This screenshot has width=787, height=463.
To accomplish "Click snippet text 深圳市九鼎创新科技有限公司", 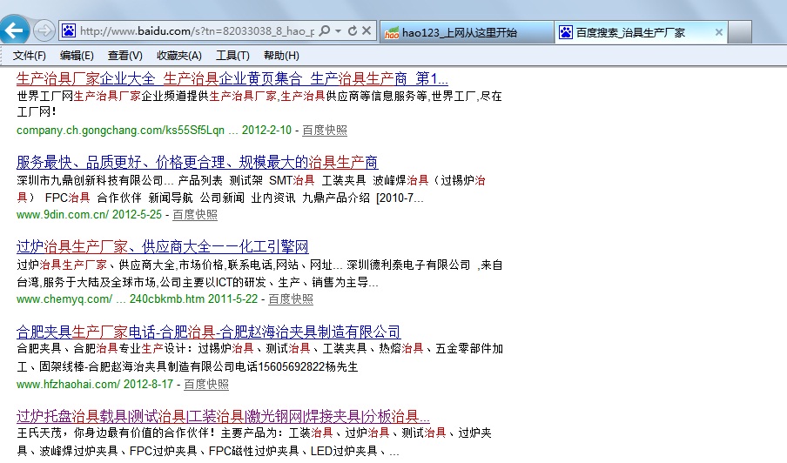I will tap(90, 180).
